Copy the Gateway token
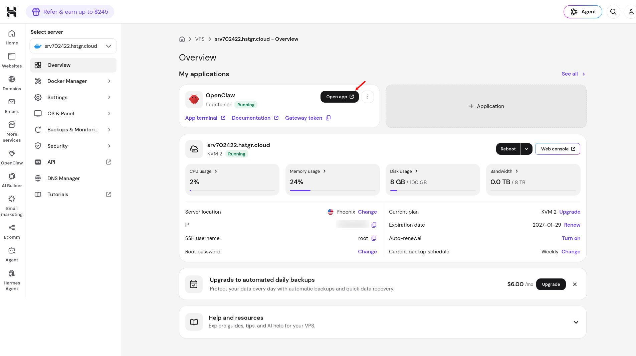The width and height of the screenshot is (636, 356). 328,118
